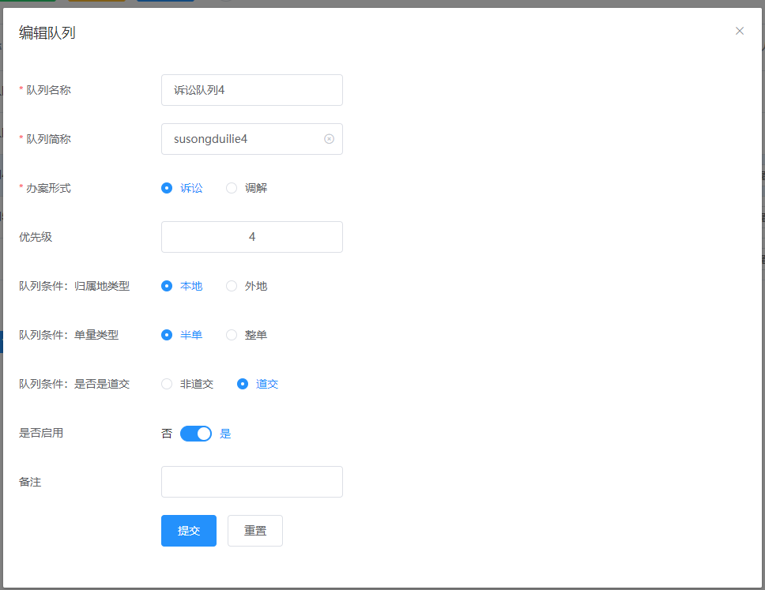Choose 非道交 option

pyautogui.click(x=187, y=384)
